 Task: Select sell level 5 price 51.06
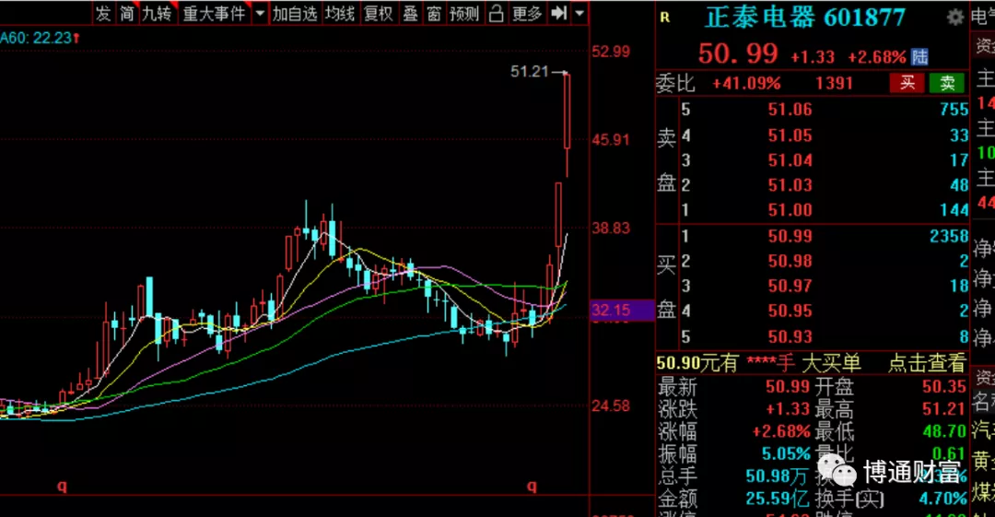[x=790, y=110]
